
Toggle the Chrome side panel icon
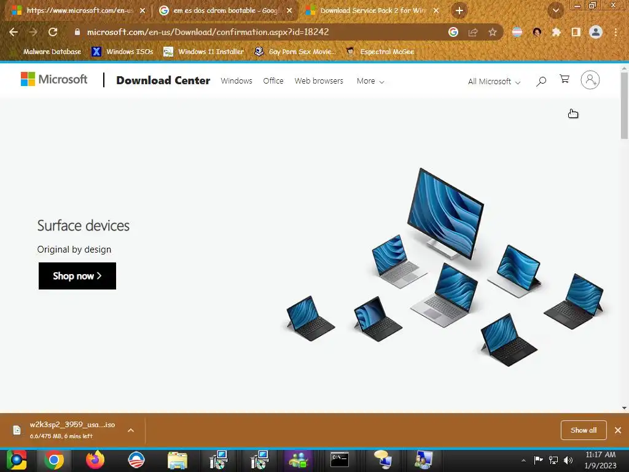coord(576,32)
